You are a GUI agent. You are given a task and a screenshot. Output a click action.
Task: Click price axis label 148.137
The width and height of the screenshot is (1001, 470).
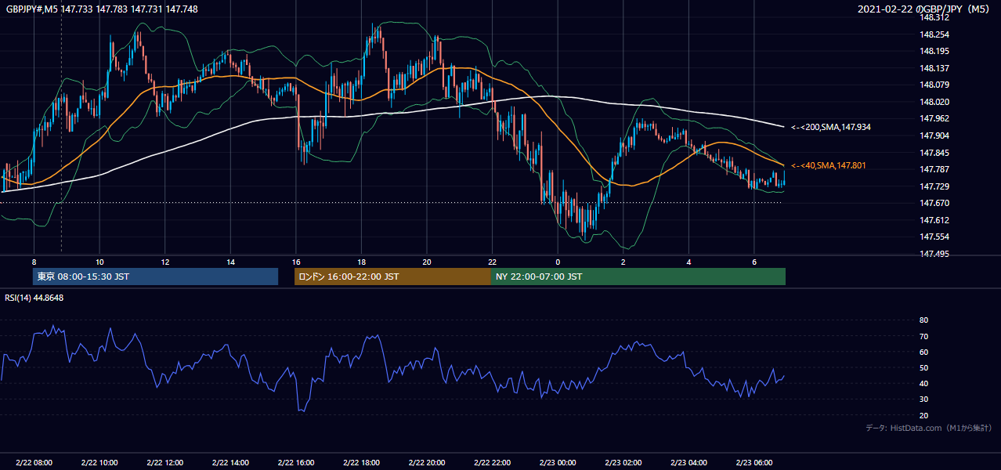(934, 68)
